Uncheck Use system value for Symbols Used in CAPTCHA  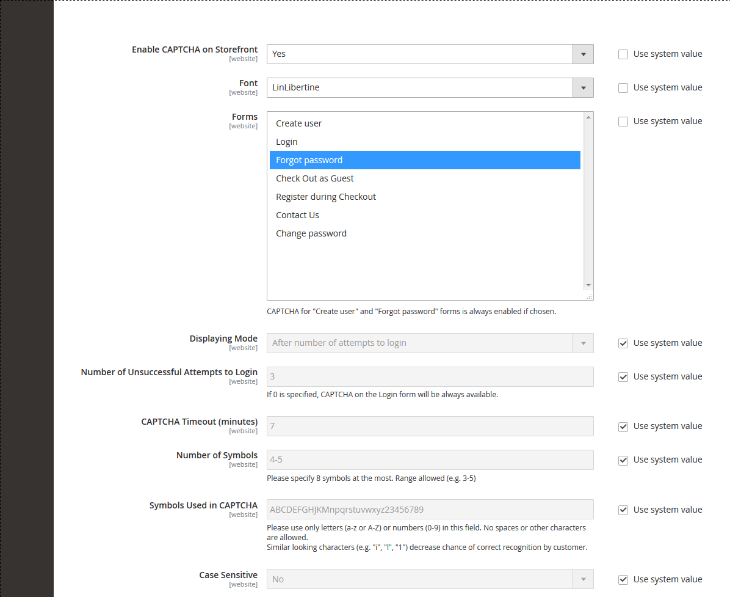(x=623, y=510)
